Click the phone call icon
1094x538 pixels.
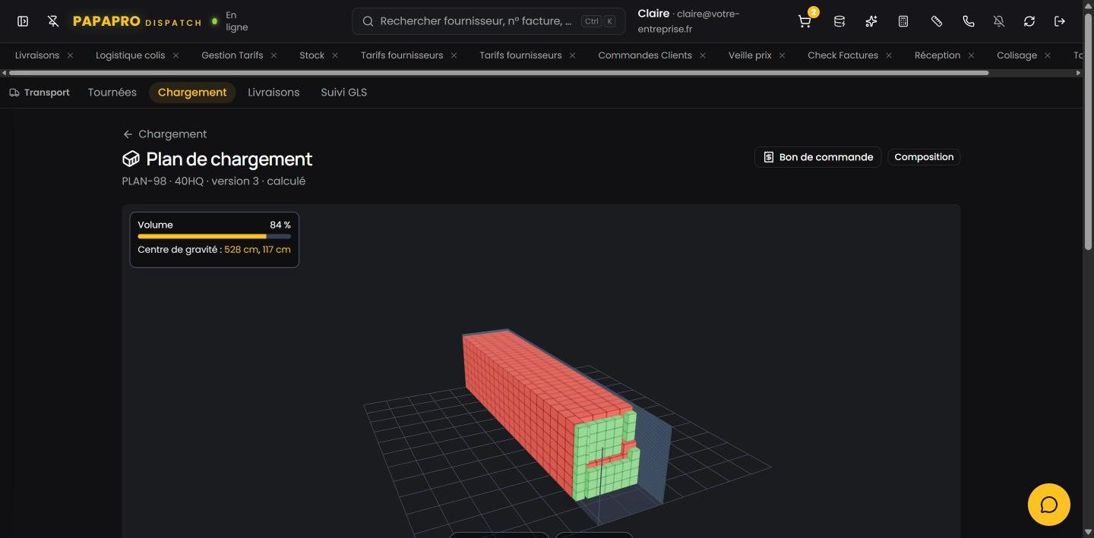pyautogui.click(x=969, y=21)
